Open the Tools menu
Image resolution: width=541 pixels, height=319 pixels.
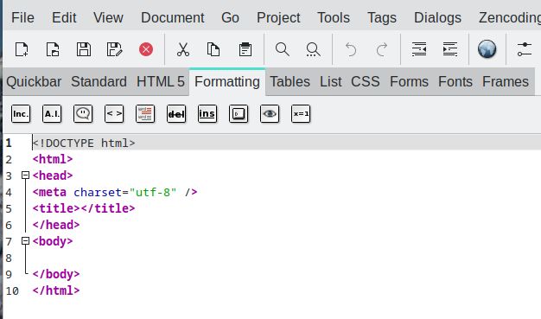click(334, 17)
